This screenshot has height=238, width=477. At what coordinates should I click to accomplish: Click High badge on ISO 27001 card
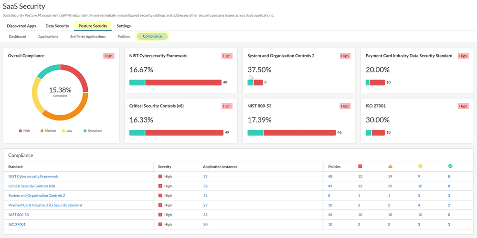tap(463, 106)
